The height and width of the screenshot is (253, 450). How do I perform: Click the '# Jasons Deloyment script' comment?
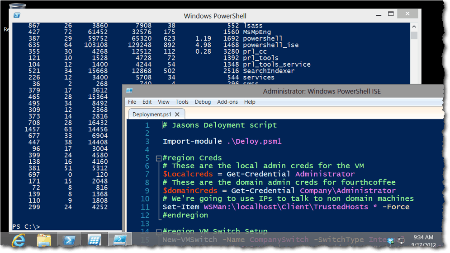220,125
